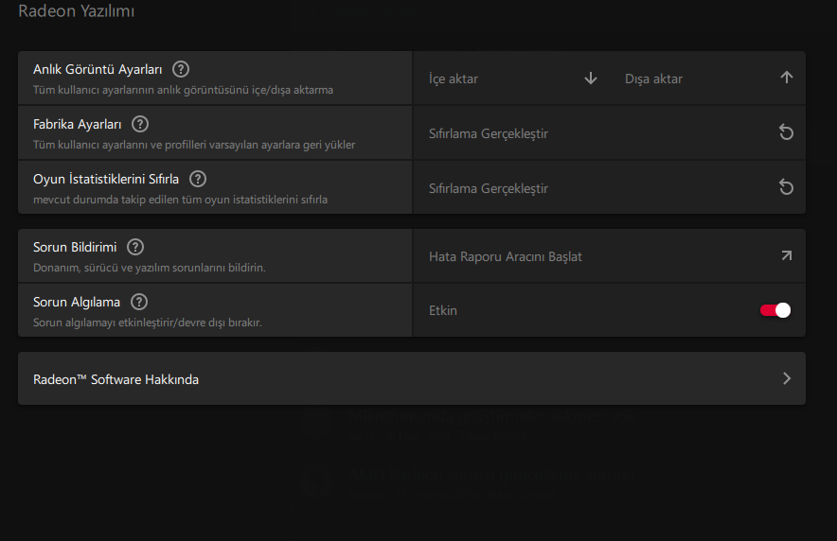Viewport: 837px width, 541px height.
Task: Click the export up-arrow icon
Action: point(786,79)
